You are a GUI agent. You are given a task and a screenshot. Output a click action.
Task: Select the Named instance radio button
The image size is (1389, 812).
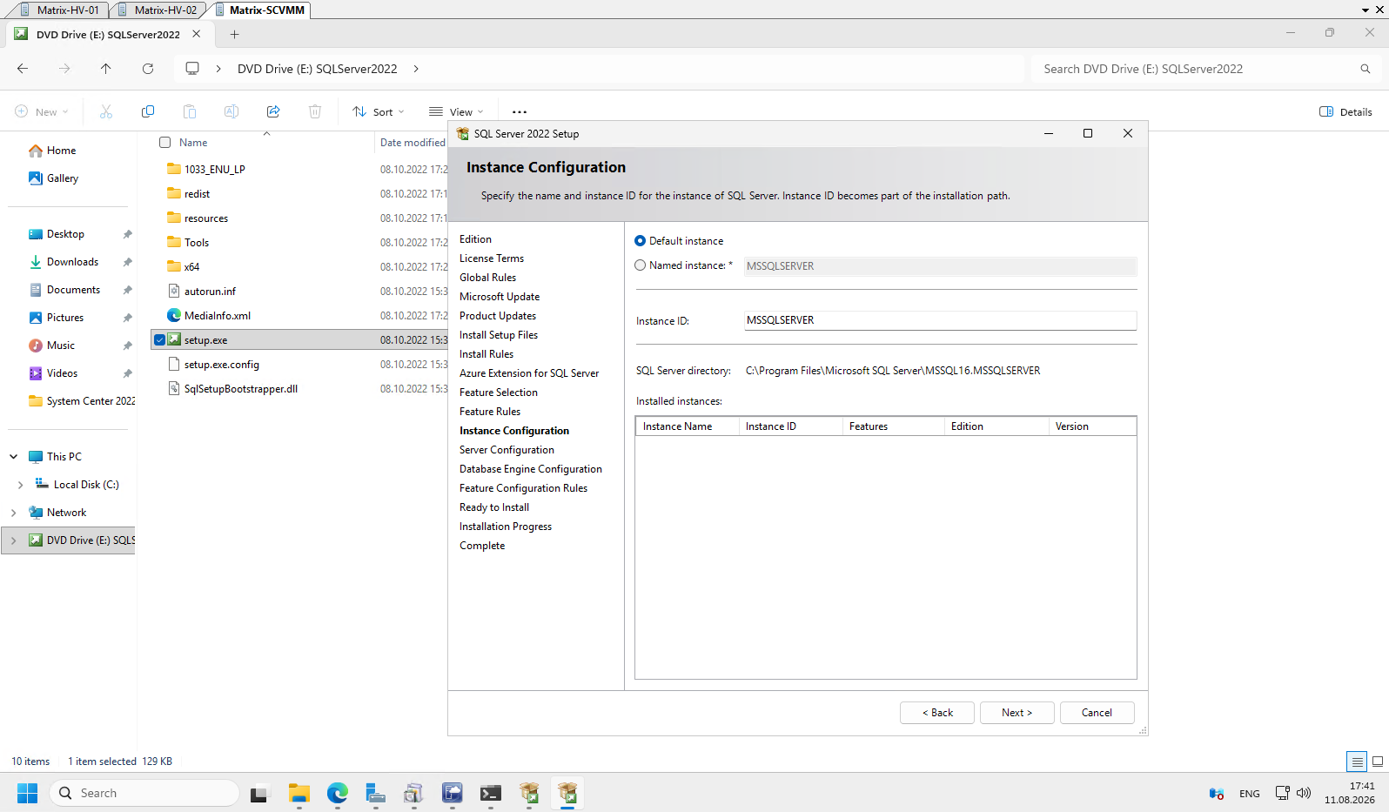pos(641,265)
